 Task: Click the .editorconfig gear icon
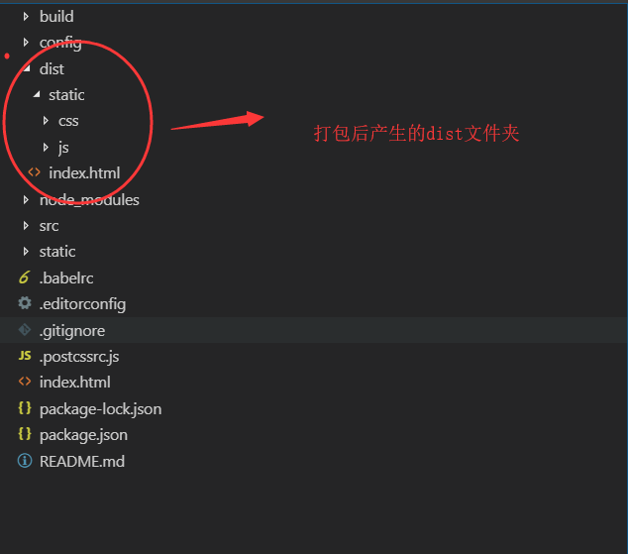click(25, 304)
